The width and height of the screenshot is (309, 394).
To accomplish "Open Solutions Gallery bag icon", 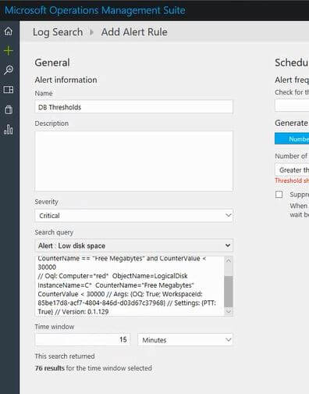I will [x=9, y=109].
